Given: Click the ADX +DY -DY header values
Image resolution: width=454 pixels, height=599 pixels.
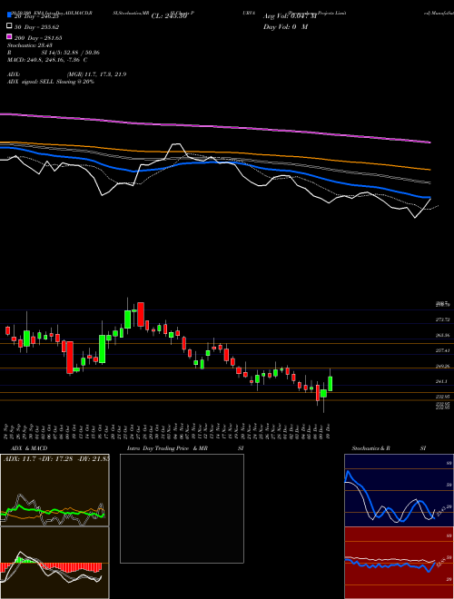Looking at the screenshot, I should point(56,458).
